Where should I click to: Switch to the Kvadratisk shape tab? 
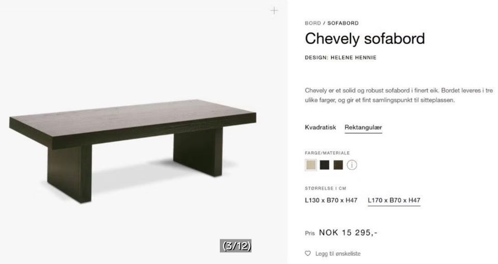[x=320, y=127]
